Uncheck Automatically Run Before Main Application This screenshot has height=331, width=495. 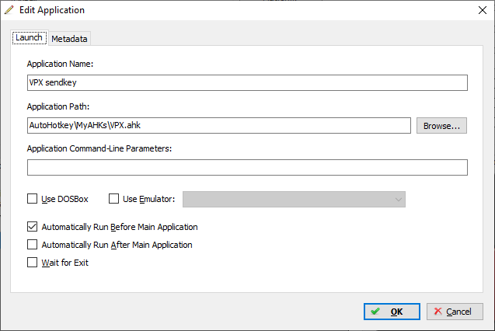[32, 227]
